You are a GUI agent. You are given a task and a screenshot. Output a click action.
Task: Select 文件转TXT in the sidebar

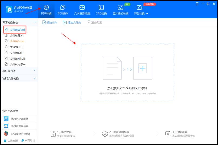click(x=16, y=53)
